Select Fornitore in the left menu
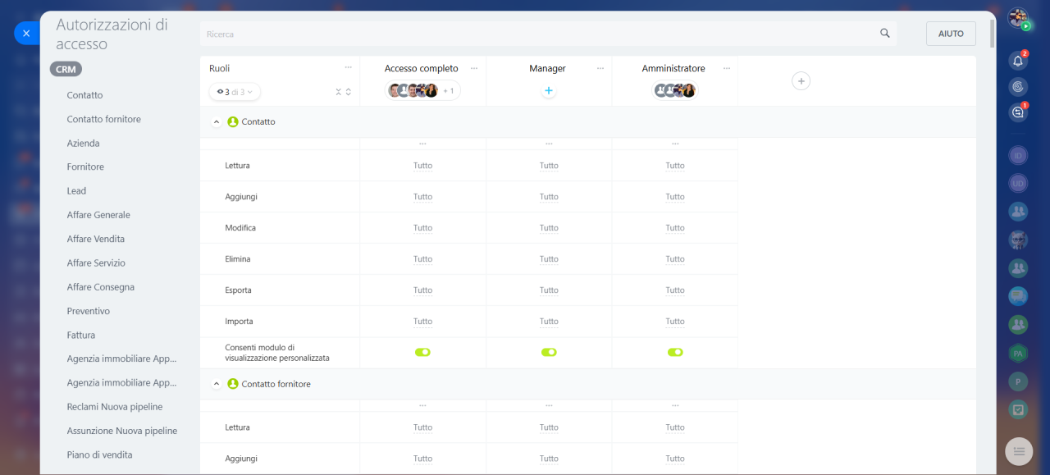Viewport: 1050px width, 475px height. (85, 167)
